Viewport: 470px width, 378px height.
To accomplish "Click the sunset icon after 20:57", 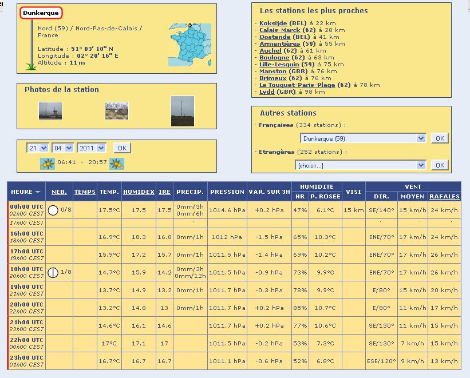I will pos(117,164).
